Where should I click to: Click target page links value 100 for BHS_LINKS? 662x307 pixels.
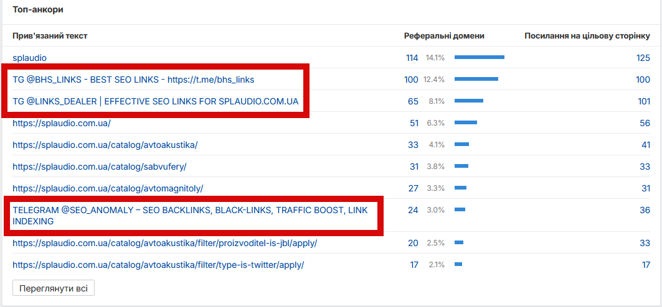643,80
